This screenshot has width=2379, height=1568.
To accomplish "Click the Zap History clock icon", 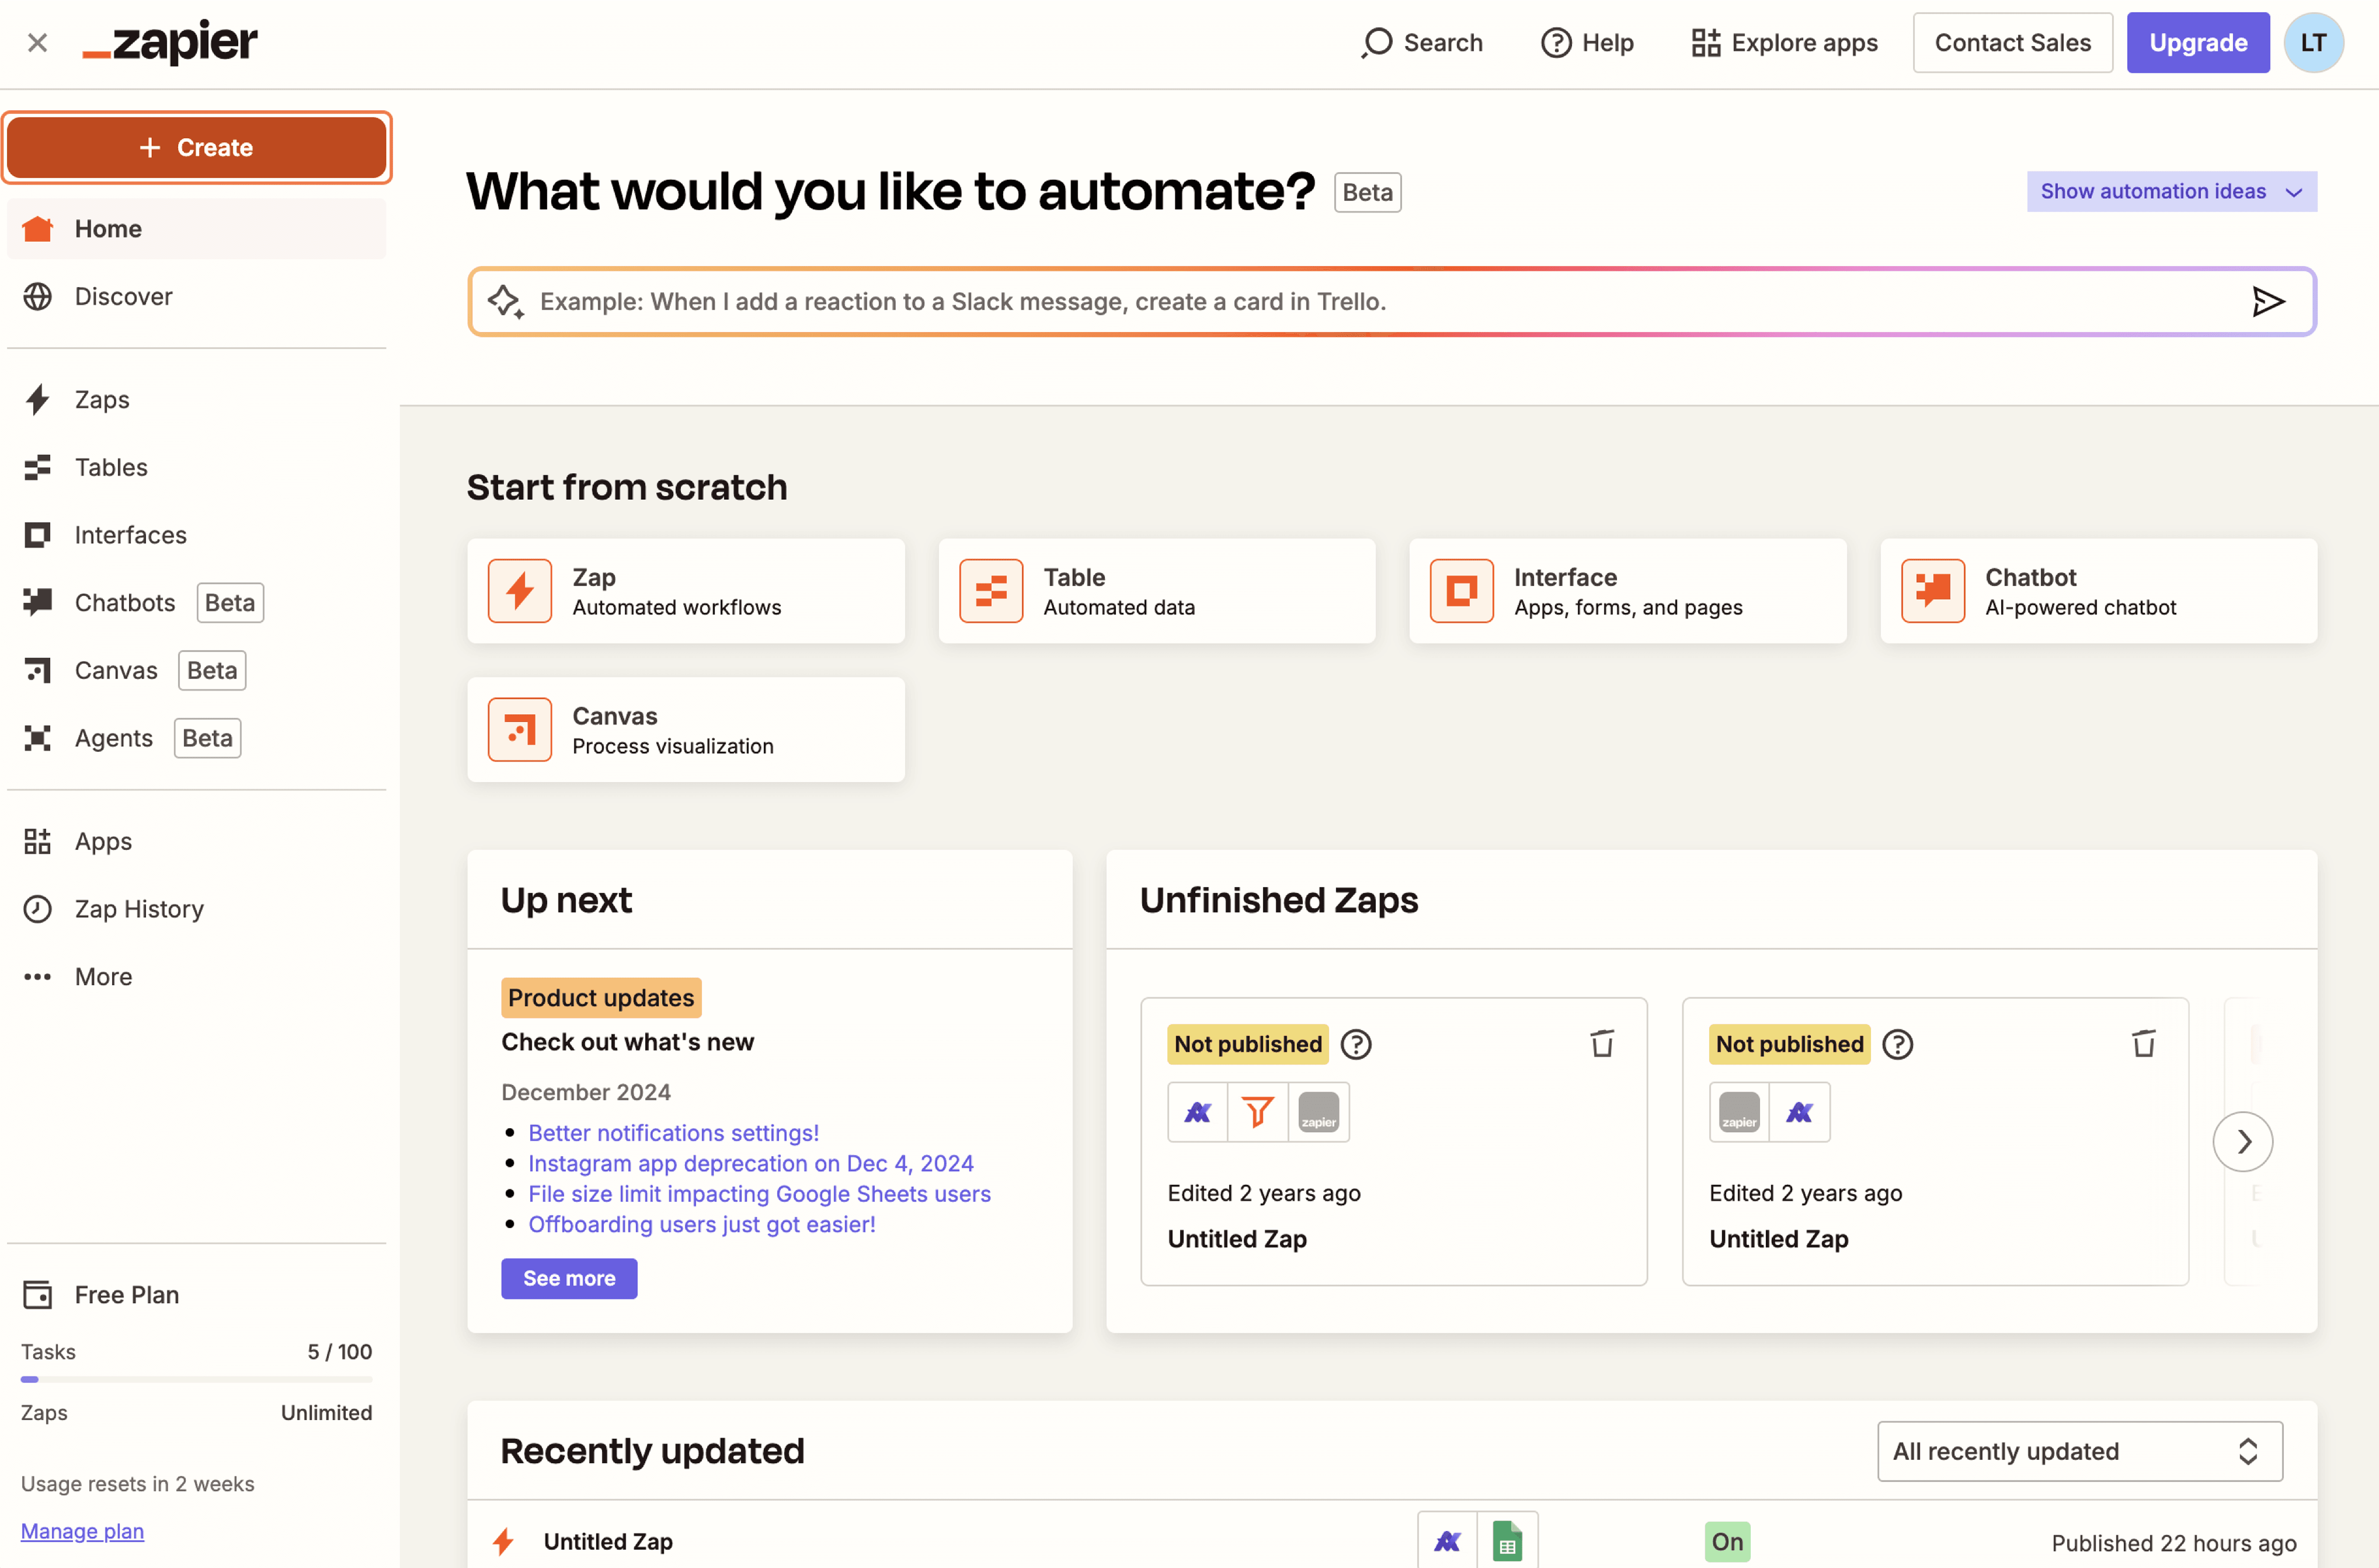I will pos(37,909).
